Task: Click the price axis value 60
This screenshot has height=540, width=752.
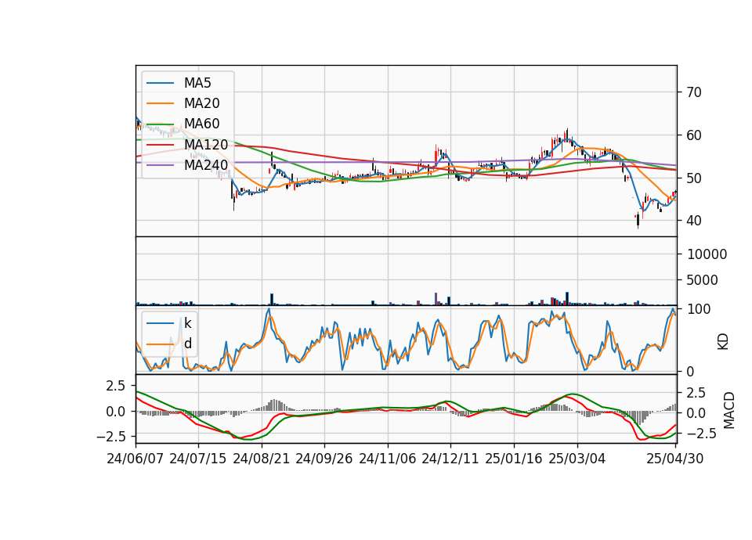Action: point(694,135)
